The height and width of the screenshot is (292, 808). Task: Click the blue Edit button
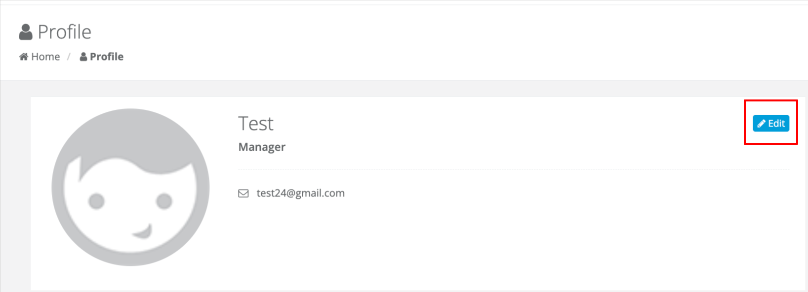coord(771,123)
